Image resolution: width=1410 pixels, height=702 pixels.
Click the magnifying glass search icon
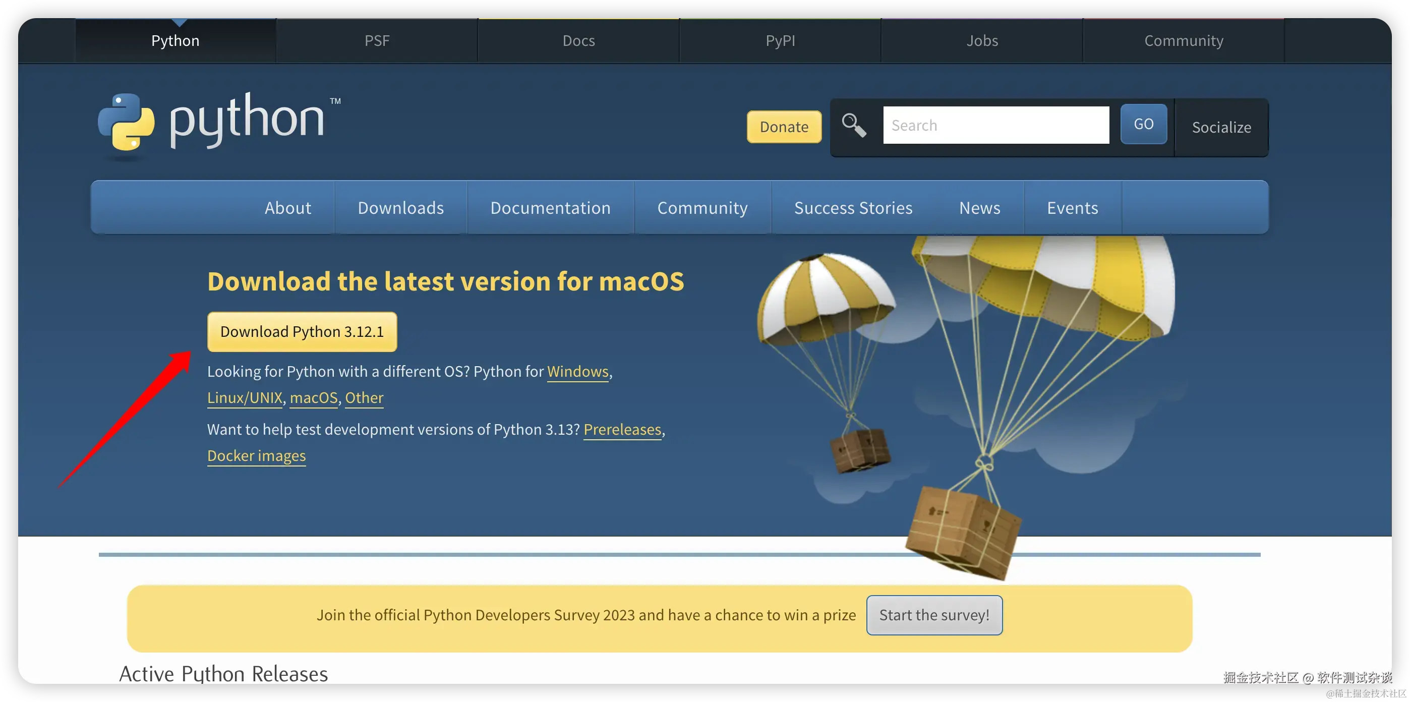click(x=853, y=126)
